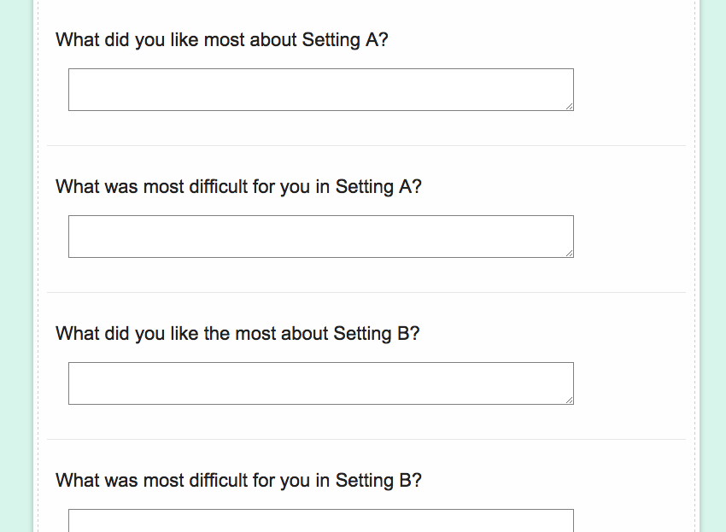
Task: Click the "What was most difficult for you in Setting A?" text
Action: coord(238,187)
